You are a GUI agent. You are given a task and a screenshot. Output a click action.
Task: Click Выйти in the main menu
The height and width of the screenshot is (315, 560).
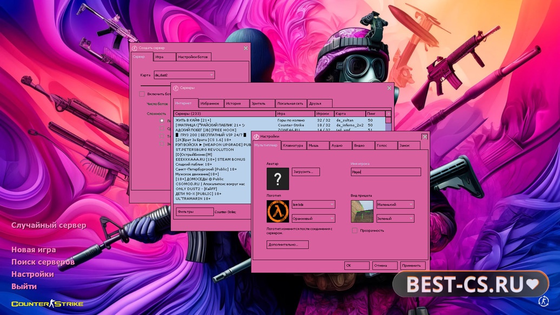point(24,286)
